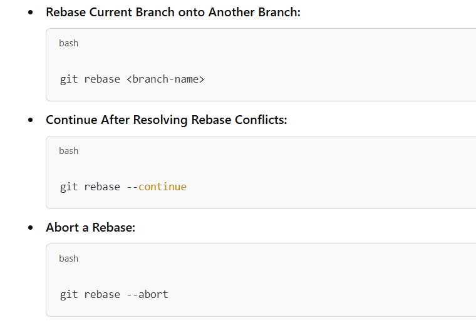Image resolution: width=476 pixels, height=328 pixels.
Task: Click the word "Branch:" ending the first heading
Action: coord(281,12)
